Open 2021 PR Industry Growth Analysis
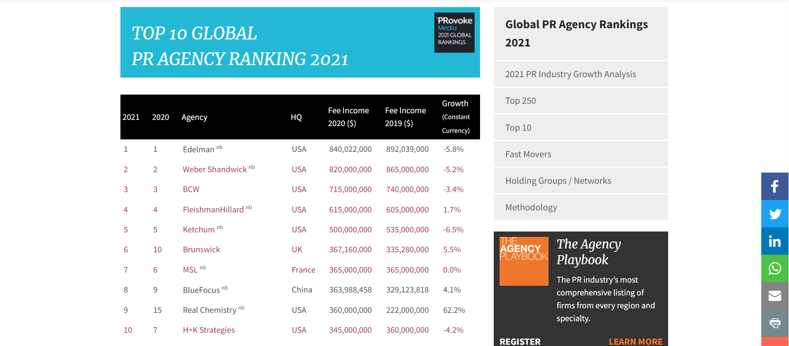 [581, 74]
